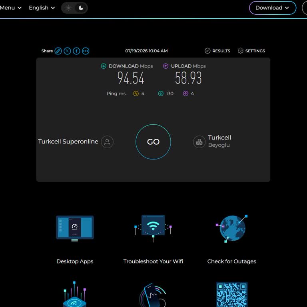Image resolution: width=307 pixels, height=307 pixels.
Task: Click the download arrow icon beside DOWNLOAD Mbps
Action: (x=104, y=66)
